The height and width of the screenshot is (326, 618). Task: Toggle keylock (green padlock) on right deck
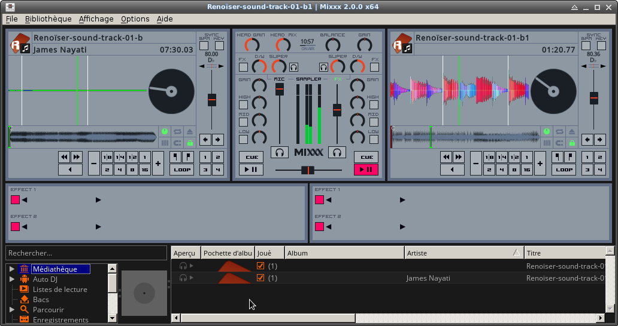pos(572,143)
